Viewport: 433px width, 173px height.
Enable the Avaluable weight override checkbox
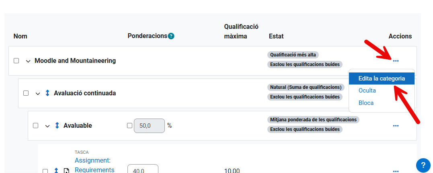tap(129, 125)
